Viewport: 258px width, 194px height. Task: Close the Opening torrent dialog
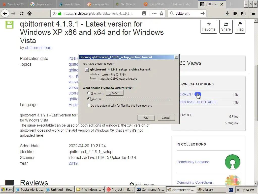pyautogui.click(x=176, y=57)
